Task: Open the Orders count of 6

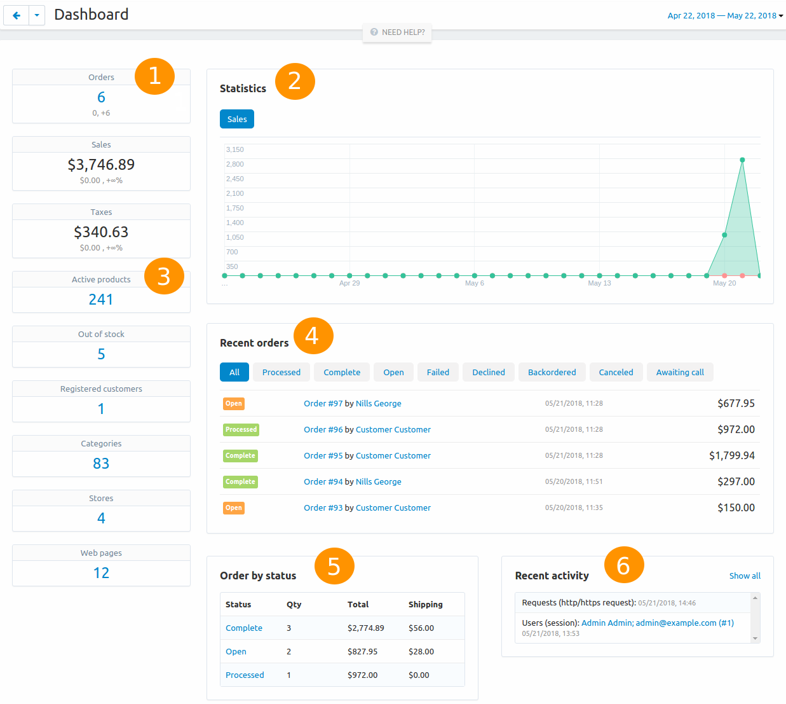Action: (101, 97)
